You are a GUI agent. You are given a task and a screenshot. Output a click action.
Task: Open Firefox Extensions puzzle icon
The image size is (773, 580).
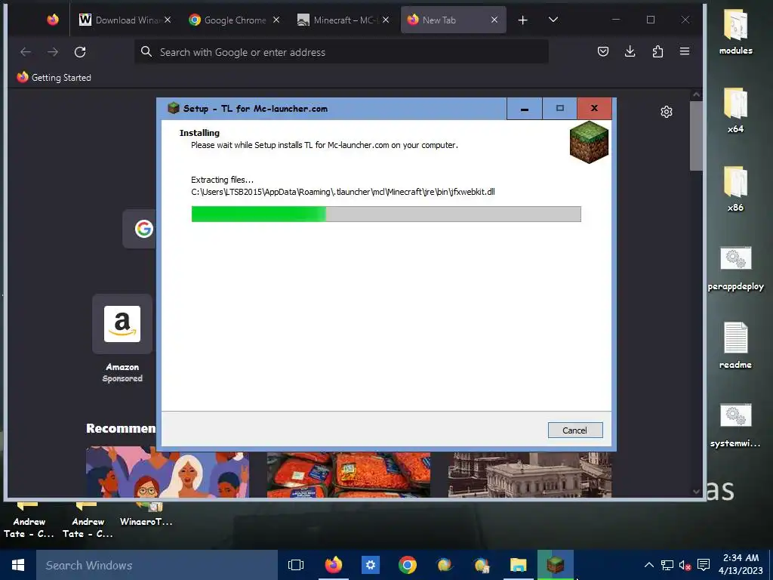pos(658,51)
